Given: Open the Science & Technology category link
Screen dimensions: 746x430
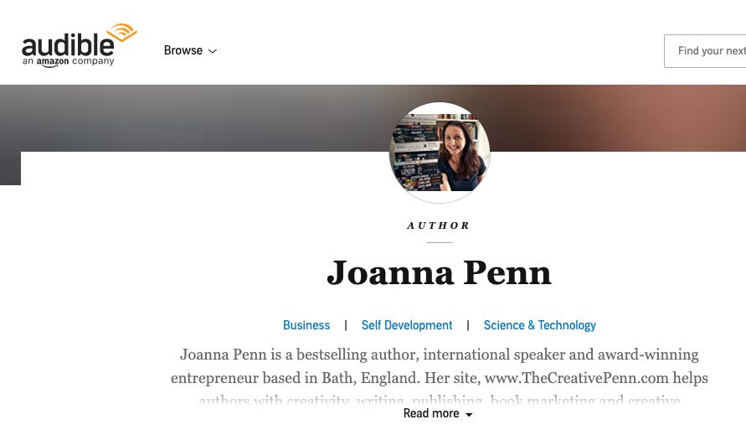Looking at the screenshot, I should point(540,325).
